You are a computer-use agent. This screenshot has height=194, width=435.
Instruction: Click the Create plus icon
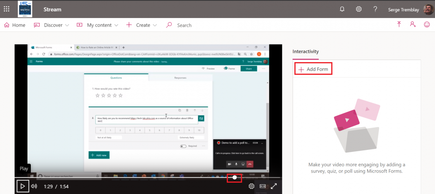(x=129, y=25)
